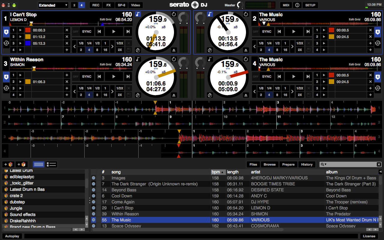
Task: Click red cue 1 color swatch on deck 1
Action: point(28,30)
